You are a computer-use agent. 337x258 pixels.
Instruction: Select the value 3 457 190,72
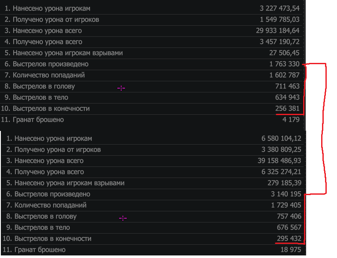[x=279, y=42]
